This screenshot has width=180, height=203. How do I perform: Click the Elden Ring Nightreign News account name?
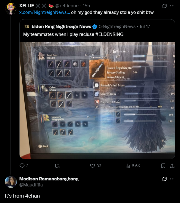pos(61,27)
